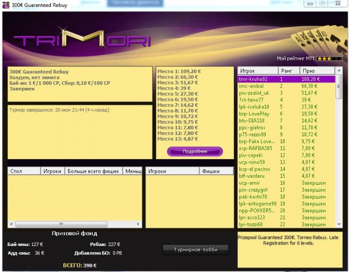Click Больше всего фишек column header

click(94, 171)
